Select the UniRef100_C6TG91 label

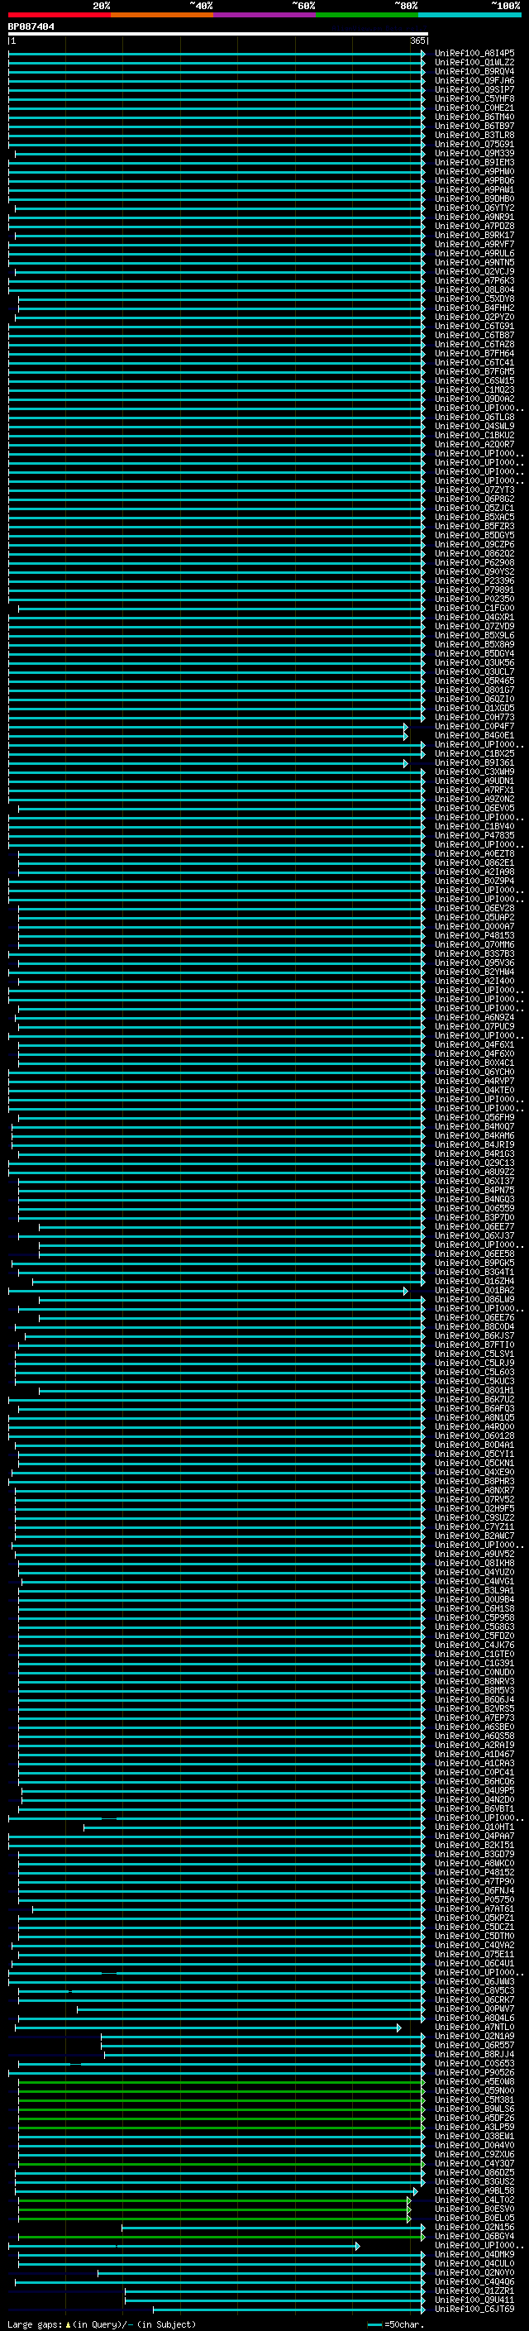click(474, 326)
